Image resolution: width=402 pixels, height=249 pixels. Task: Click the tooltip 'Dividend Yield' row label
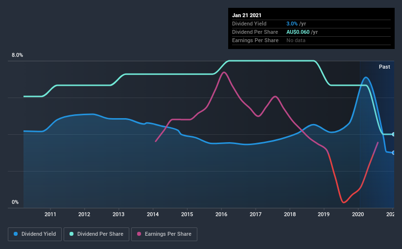249,24
